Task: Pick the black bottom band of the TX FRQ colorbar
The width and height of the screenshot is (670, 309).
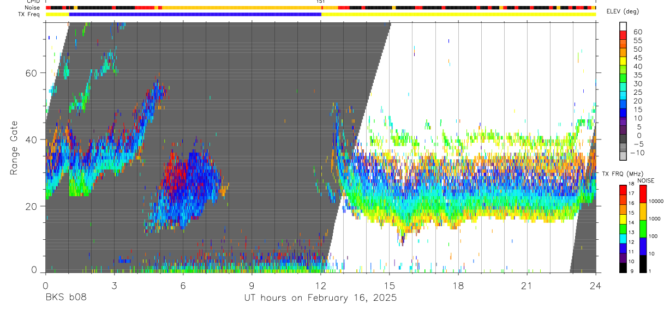Action: point(623,268)
